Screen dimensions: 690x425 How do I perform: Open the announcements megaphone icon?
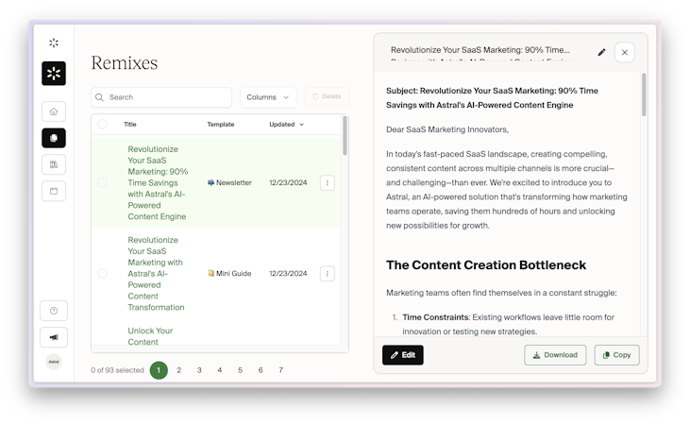[x=54, y=337]
